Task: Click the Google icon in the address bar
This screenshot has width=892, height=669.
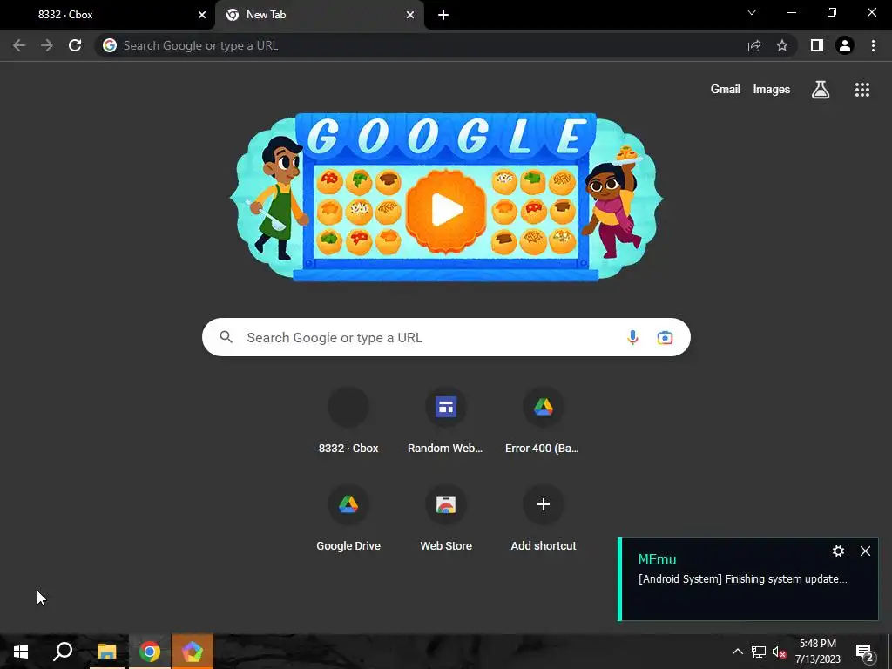Action: 110,45
